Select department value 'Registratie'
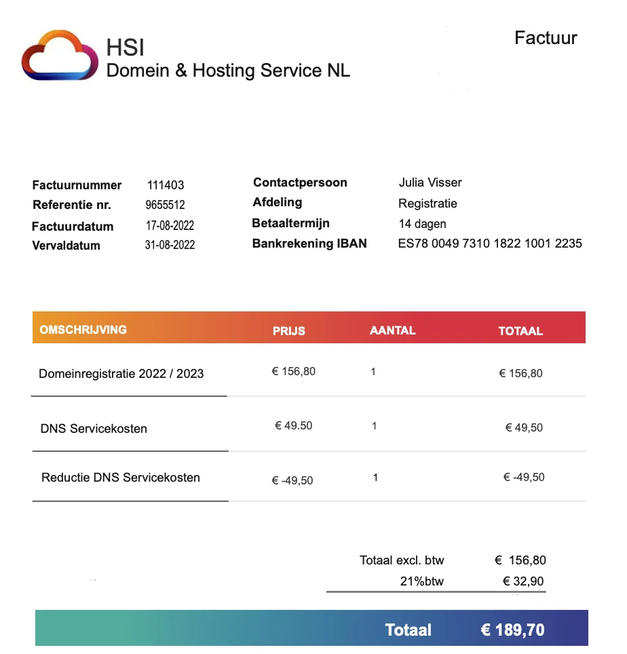627x654 pixels. (x=427, y=204)
